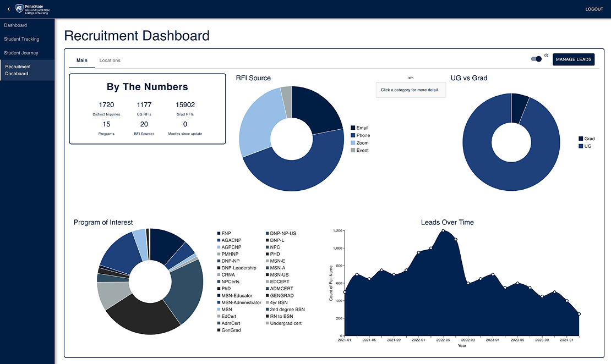Viewport: 611px width, 364px height.
Task: Click the Grad legend swatch
Action: pos(581,139)
